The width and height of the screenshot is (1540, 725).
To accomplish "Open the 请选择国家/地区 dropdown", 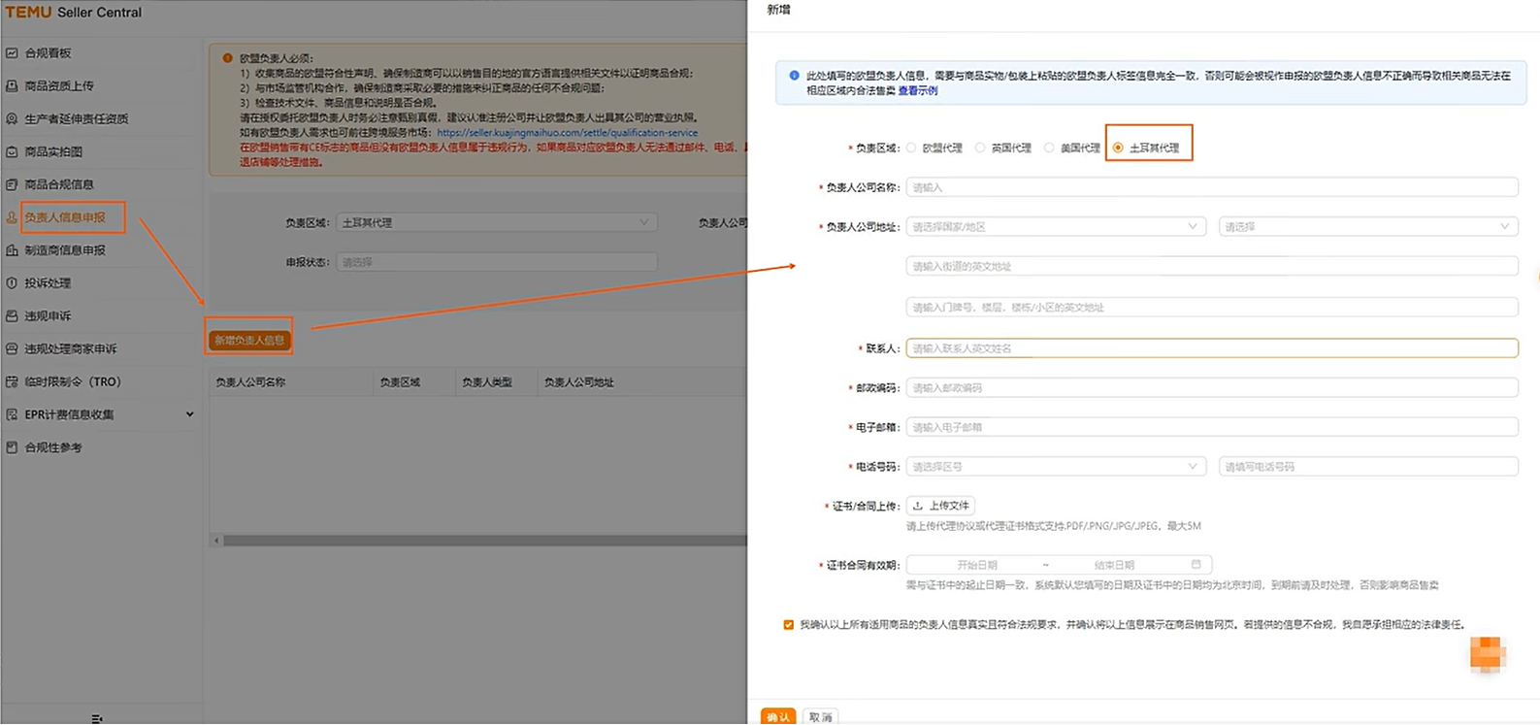I will click(x=1056, y=227).
